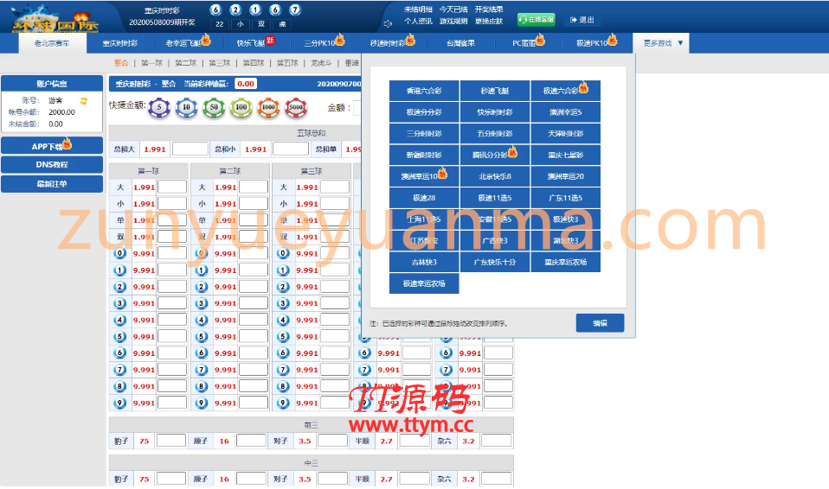Click ball number 4 in 第一球 column
Viewport: 829px width, 489px height.
coord(120,320)
